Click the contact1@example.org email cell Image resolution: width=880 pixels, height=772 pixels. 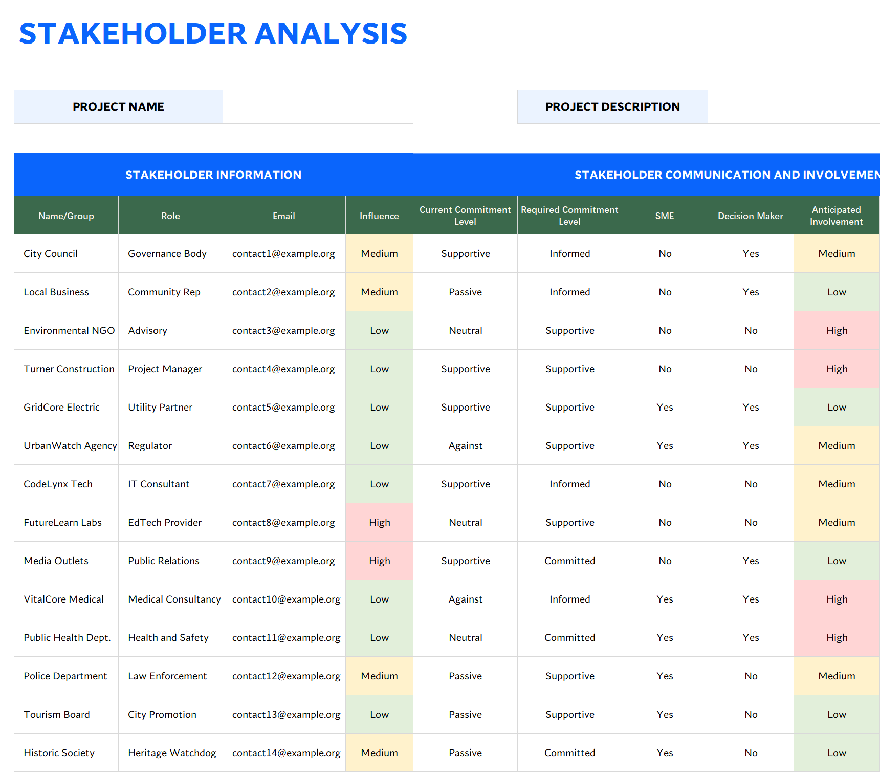click(x=284, y=253)
